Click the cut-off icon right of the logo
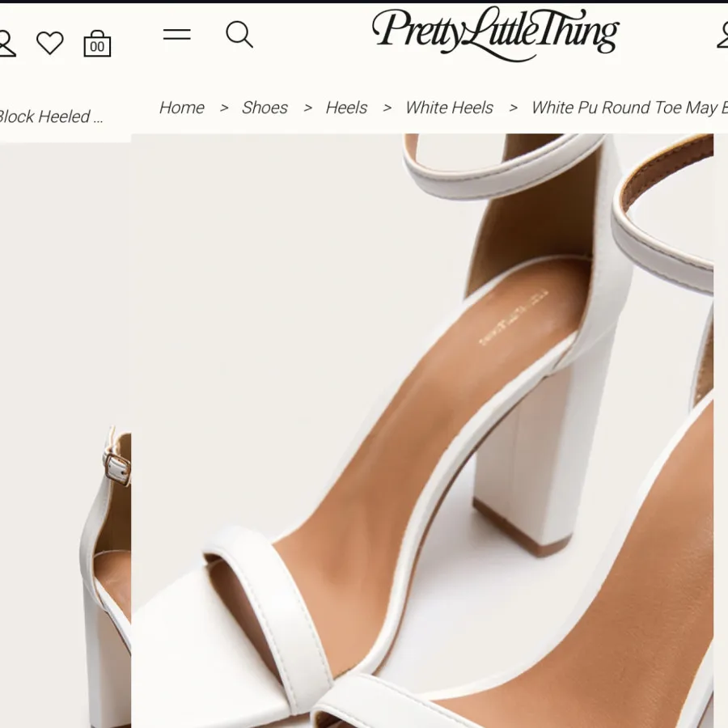728x728 pixels. click(x=722, y=35)
